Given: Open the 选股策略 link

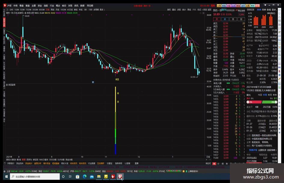Looking at the screenshot, I should point(271,150).
